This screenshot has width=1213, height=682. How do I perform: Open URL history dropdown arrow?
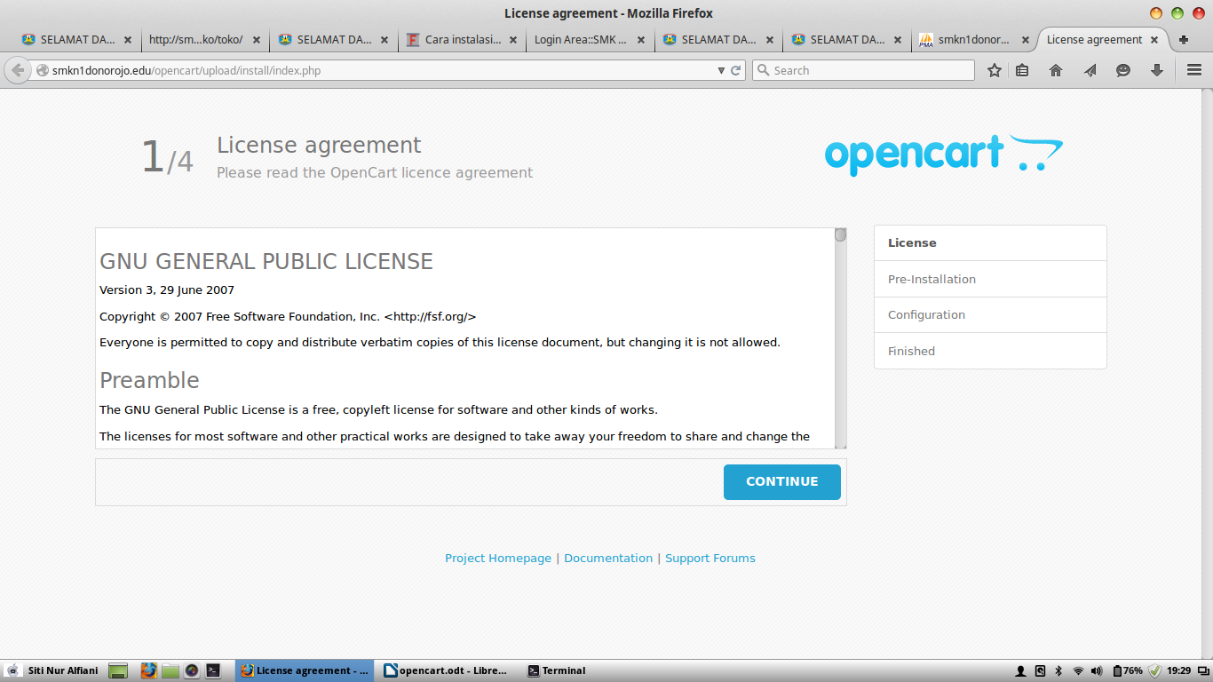(x=722, y=70)
